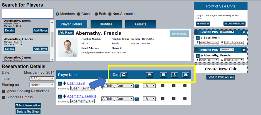Viewport: 261px width, 115px height.
Task: Open Terminal dropdown on Baer, Kevin's chit
Action: (227, 32)
